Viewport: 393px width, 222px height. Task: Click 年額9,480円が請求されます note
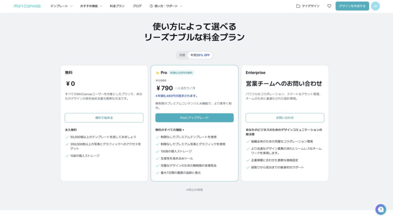[177, 96]
